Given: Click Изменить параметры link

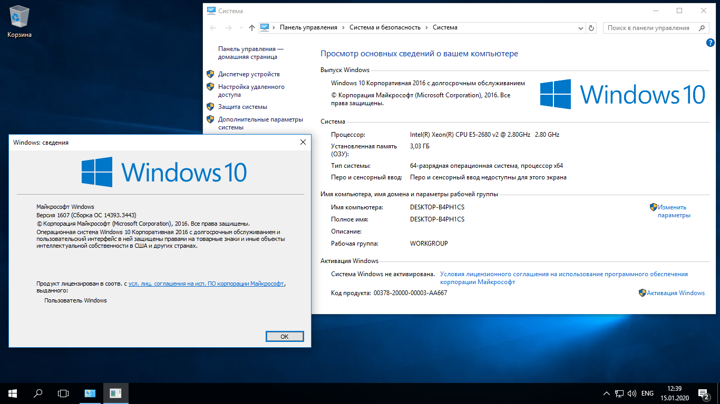Looking at the screenshot, I should click(674, 211).
